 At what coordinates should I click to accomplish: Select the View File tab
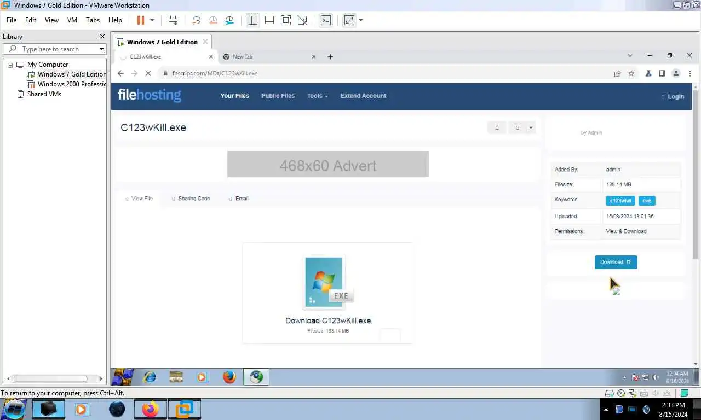[139, 199]
